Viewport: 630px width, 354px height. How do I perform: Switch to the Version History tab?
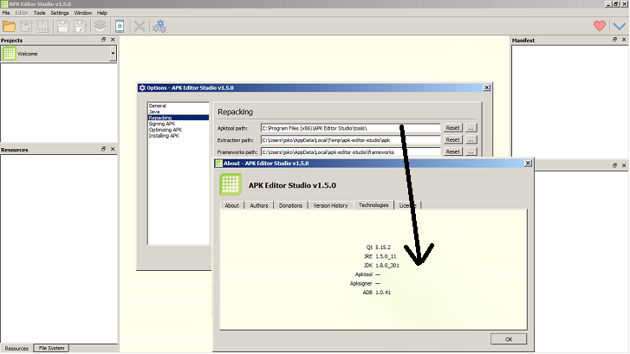point(330,205)
